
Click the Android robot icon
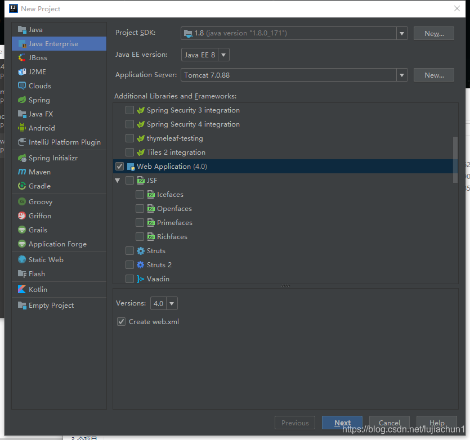[x=22, y=128]
